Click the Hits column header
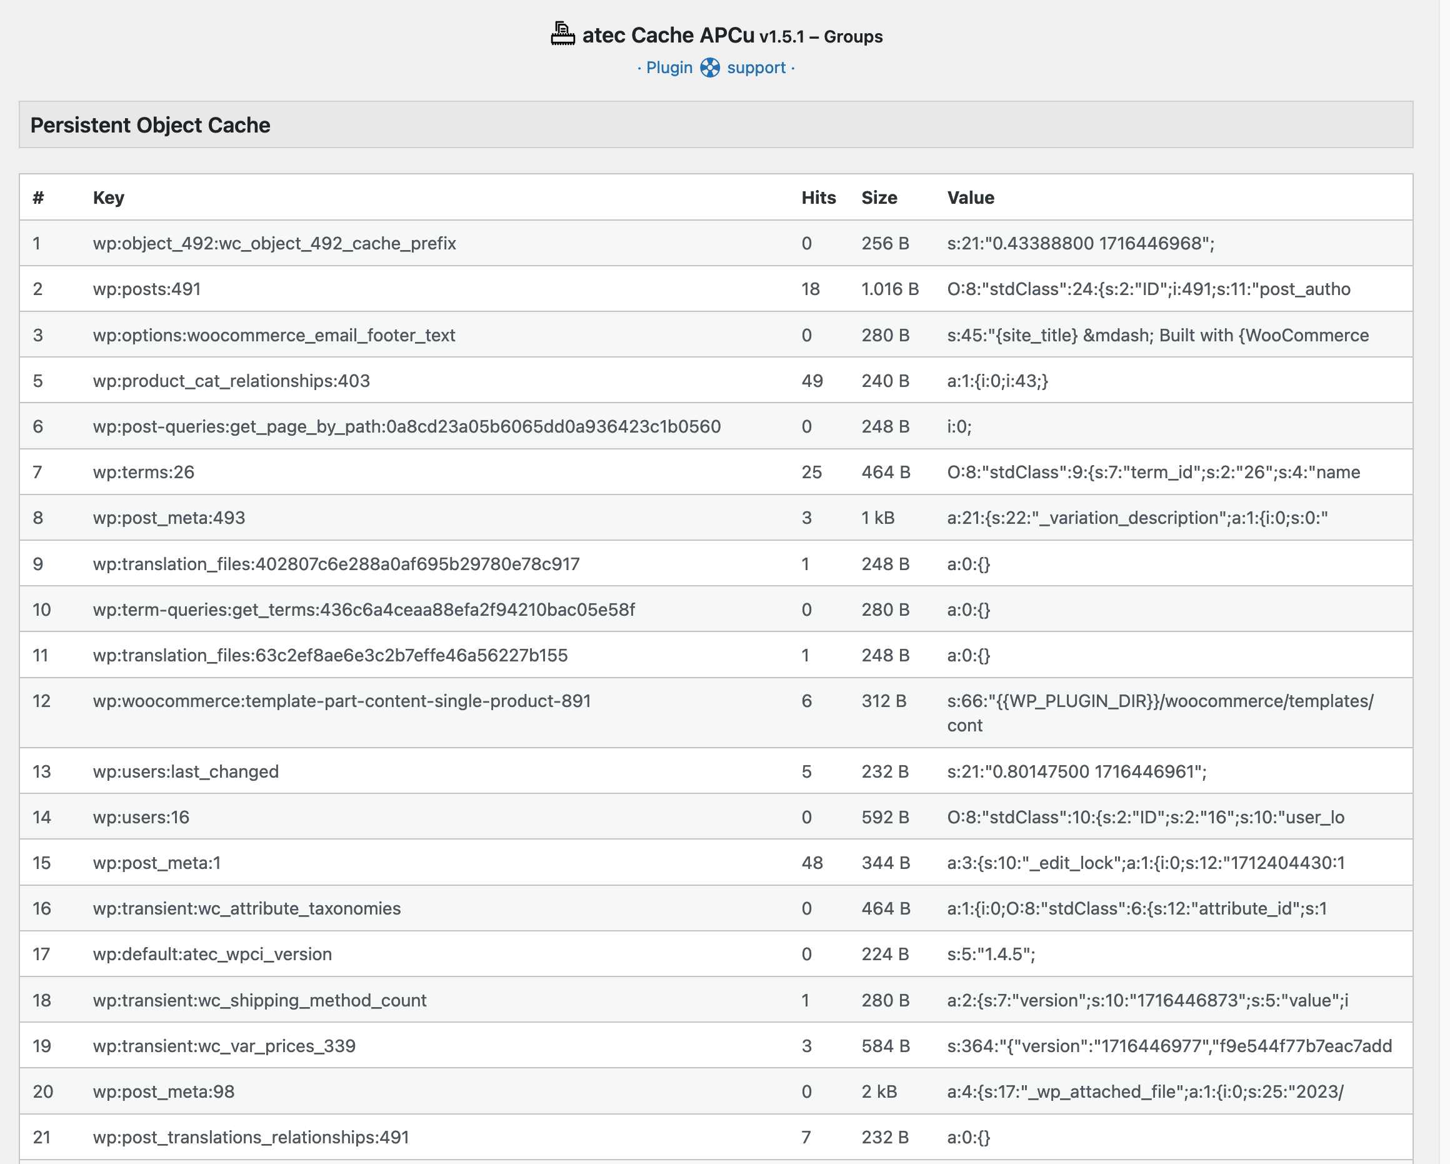 click(x=817, y=198)
